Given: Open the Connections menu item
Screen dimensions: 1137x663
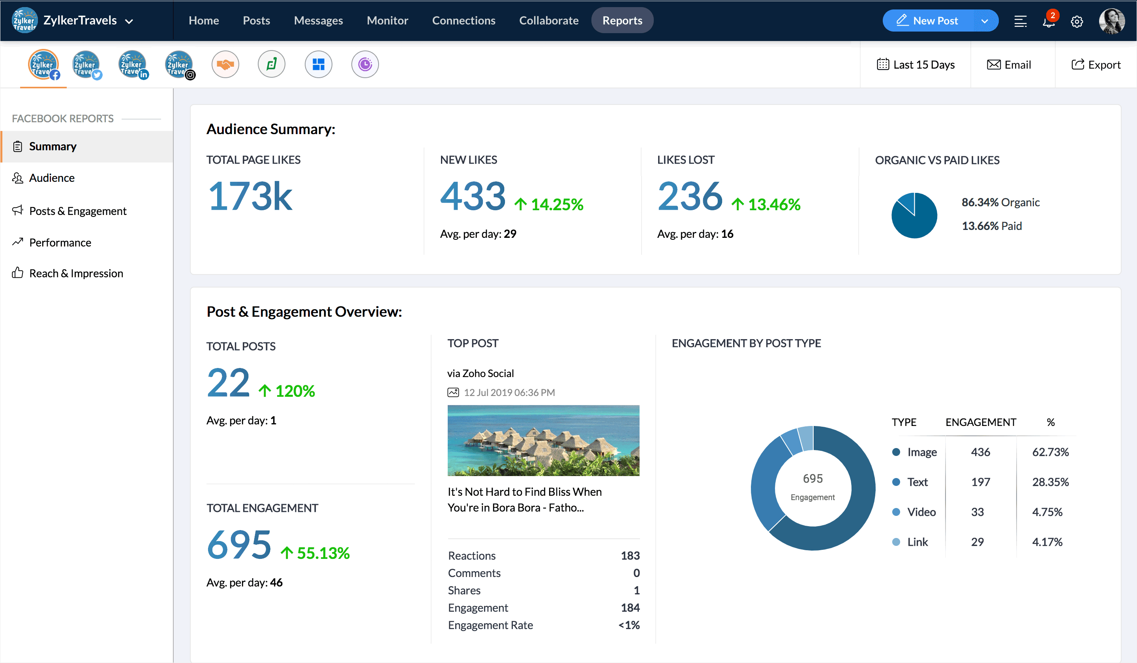Looking at the screenshot, I should [x=463, y=21].
